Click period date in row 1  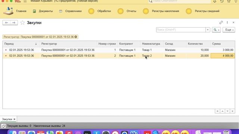[22, 50]
